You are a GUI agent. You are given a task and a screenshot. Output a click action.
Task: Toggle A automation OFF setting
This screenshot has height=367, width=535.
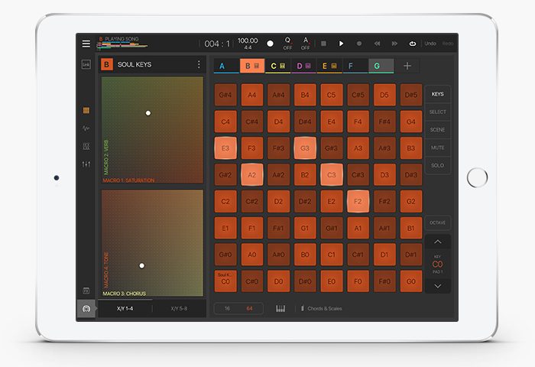pos(306,44)
